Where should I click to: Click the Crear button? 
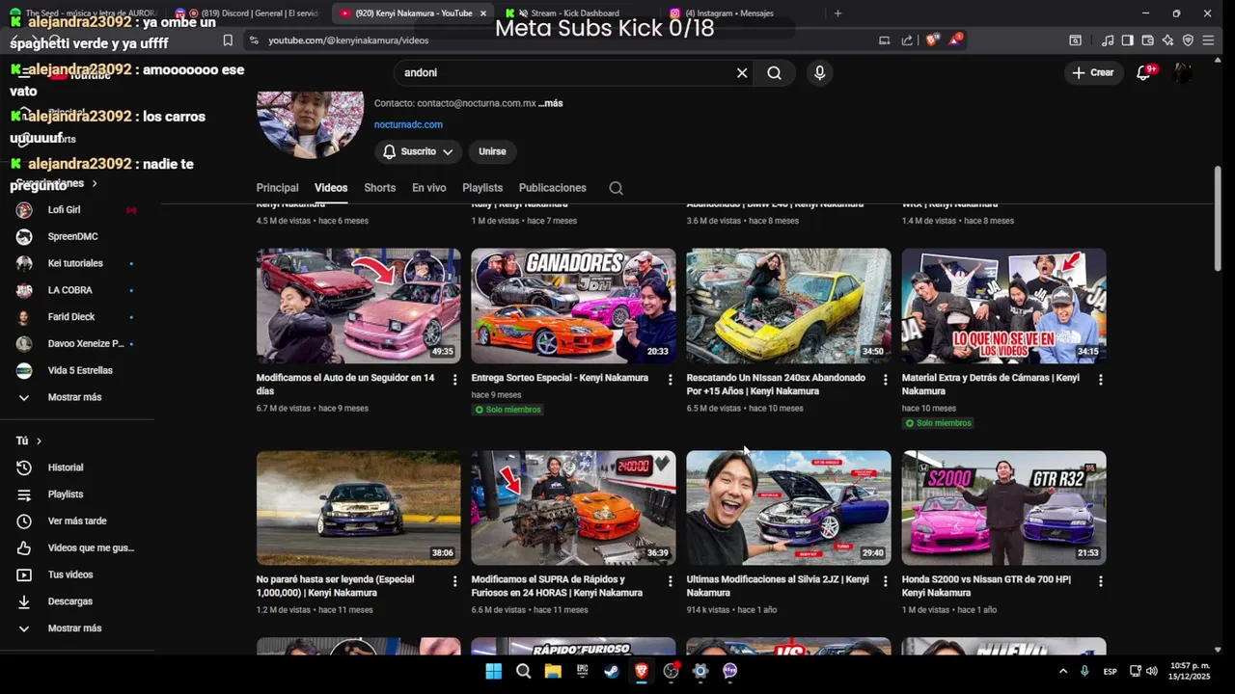pyautogui.click(x=1093, y=72)
